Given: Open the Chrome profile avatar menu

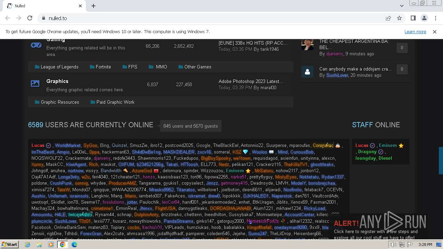Looking at the screenshot, I should coord(424,18).
